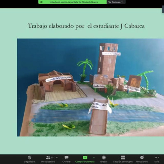Start recording with Grabar
Viewport: 164px width, 164px height.
104,157
